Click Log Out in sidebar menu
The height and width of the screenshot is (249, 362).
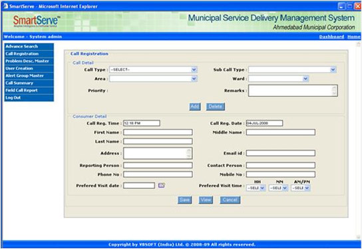(x=29, y=98)
